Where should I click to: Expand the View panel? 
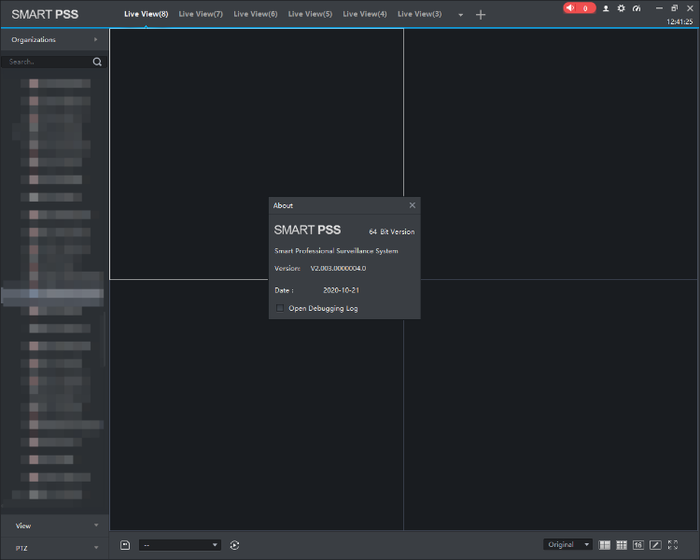[x=54, y=525]
